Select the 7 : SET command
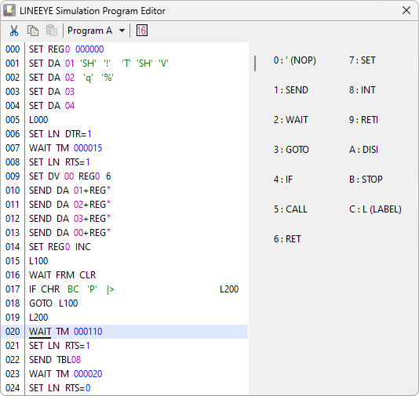This screenshot has width=419, height=396. 362,60
